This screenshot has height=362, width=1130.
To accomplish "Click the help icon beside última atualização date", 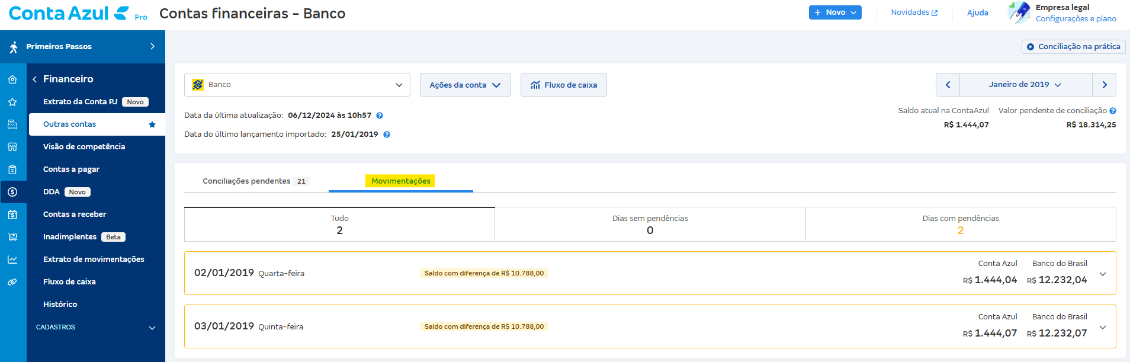I will click(x=380, y=116).
